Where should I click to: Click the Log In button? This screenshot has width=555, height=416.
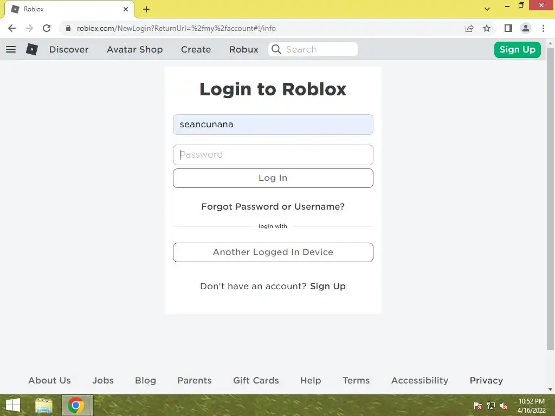[273, 178]
